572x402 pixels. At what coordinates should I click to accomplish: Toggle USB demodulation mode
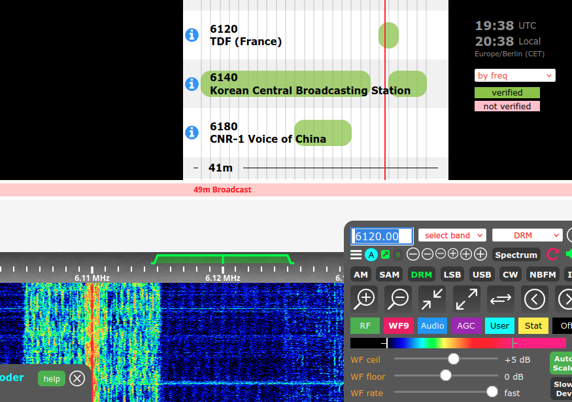click(x=482, y=275)
